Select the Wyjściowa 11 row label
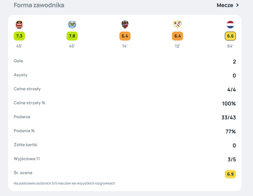Image resolution: width=253 pixels, height=196 pixels. click(x=27, y=159)
